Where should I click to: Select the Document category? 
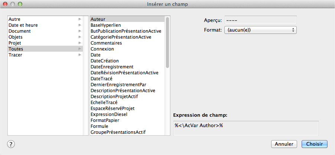tap(20, 31)
